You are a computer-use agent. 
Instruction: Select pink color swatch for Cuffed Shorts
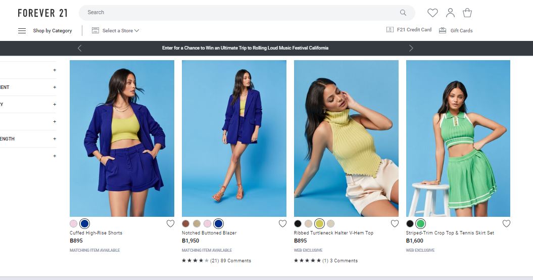tap(74, 223)
